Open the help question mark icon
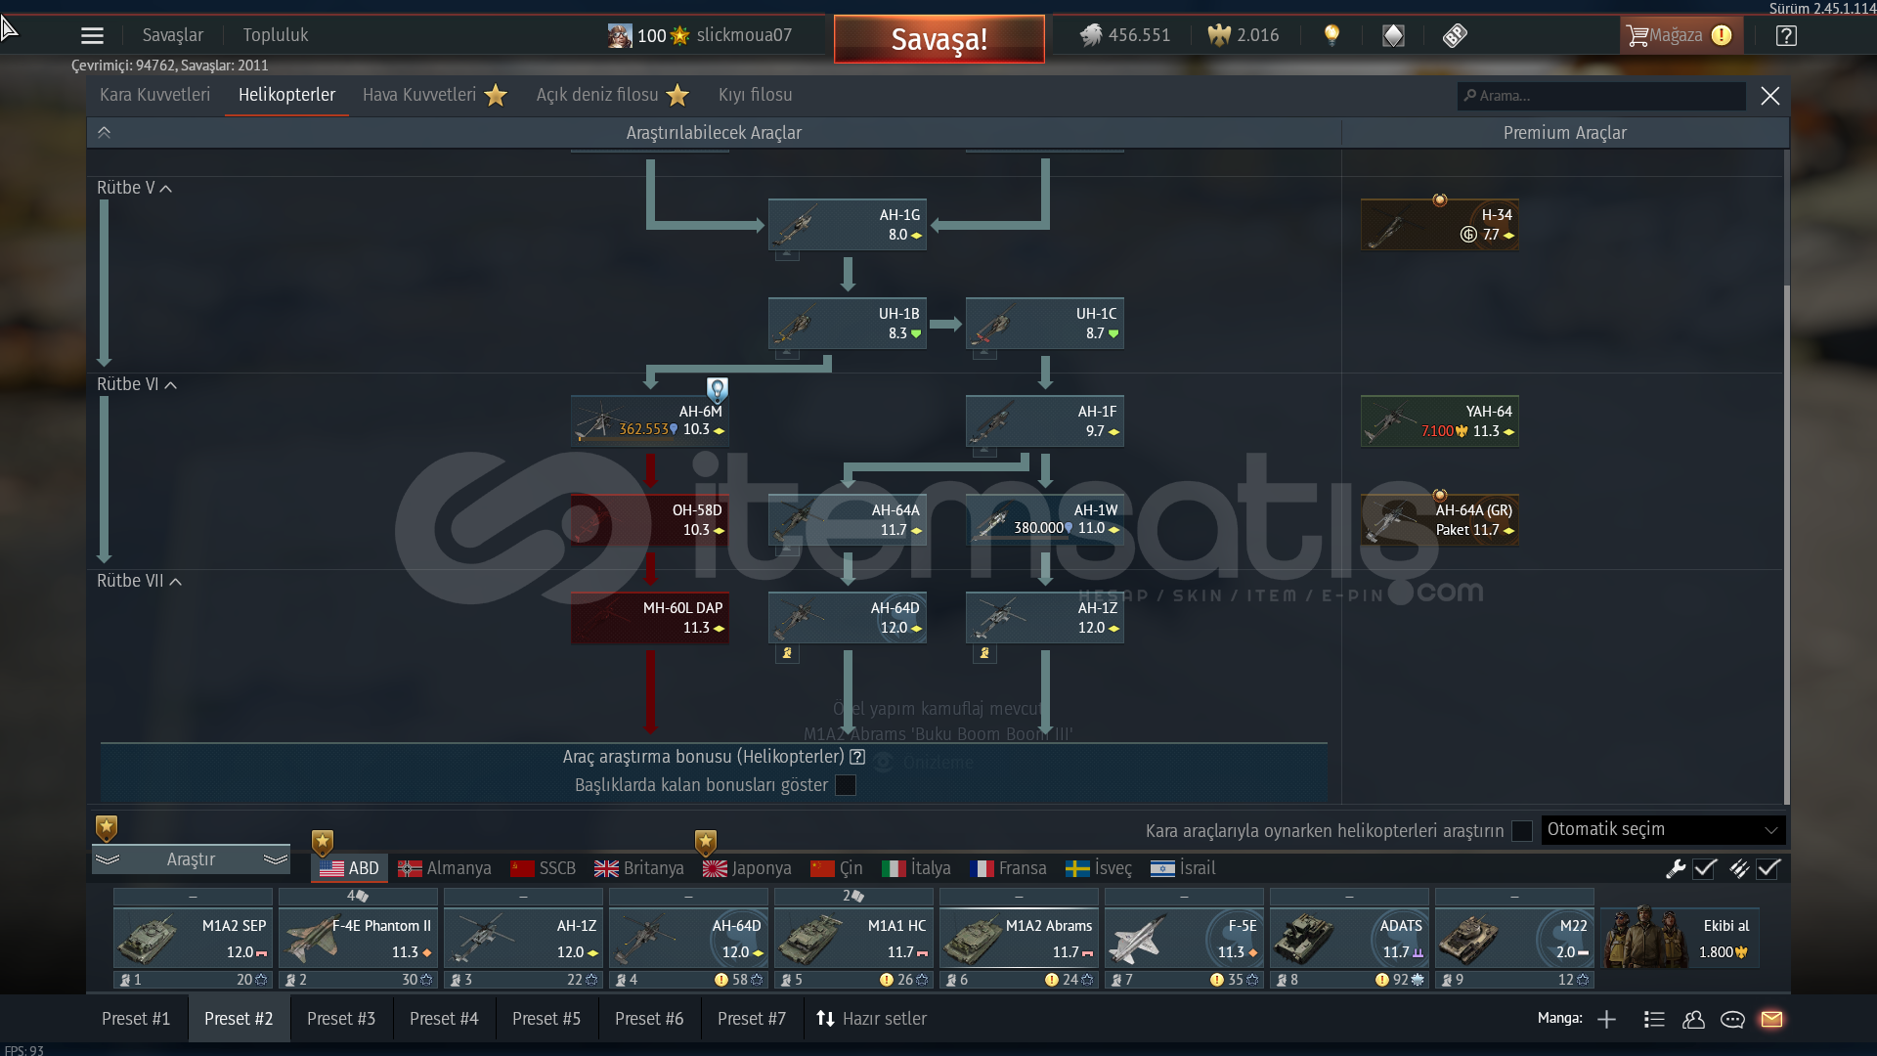 pos(1786,36)
